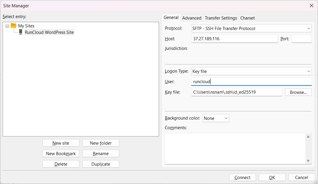Click the comments scrollbar up arrow
Image resolution: width=318 pixels, height=184 pixels.
(x=308, y=137)
